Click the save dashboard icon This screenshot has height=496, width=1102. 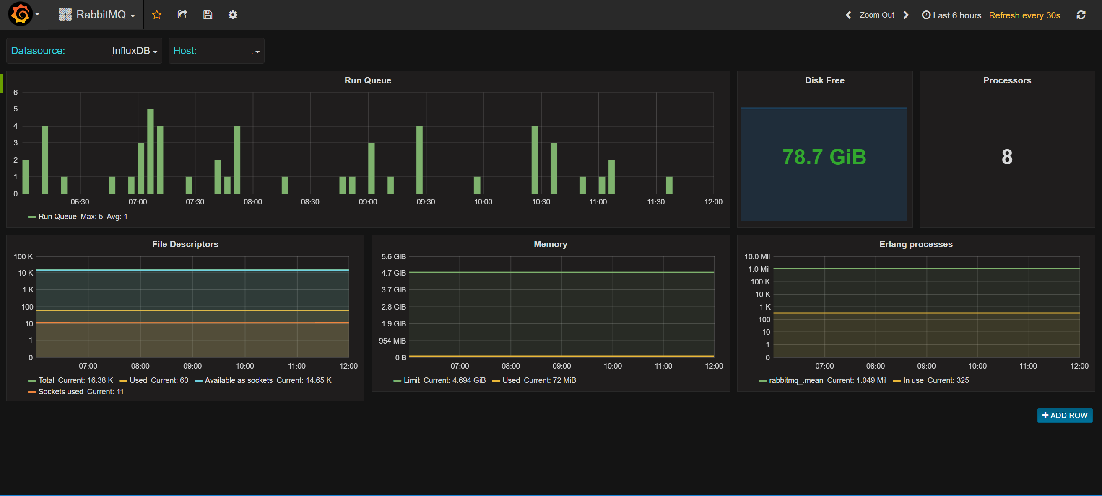click(208, 15)
